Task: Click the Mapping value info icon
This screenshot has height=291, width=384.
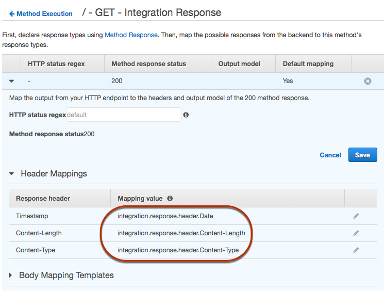Action: coord(170,198)
